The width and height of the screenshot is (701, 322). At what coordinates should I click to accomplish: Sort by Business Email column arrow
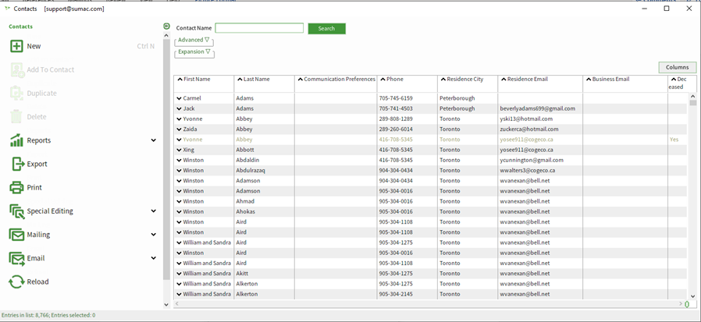coord(589,80)
